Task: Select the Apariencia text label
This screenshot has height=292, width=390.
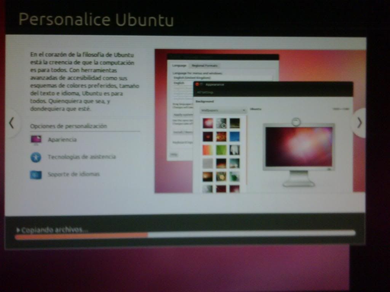Action: (x=62, y=140)
